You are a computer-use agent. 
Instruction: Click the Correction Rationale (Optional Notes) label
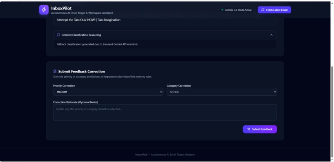point(75,102)
